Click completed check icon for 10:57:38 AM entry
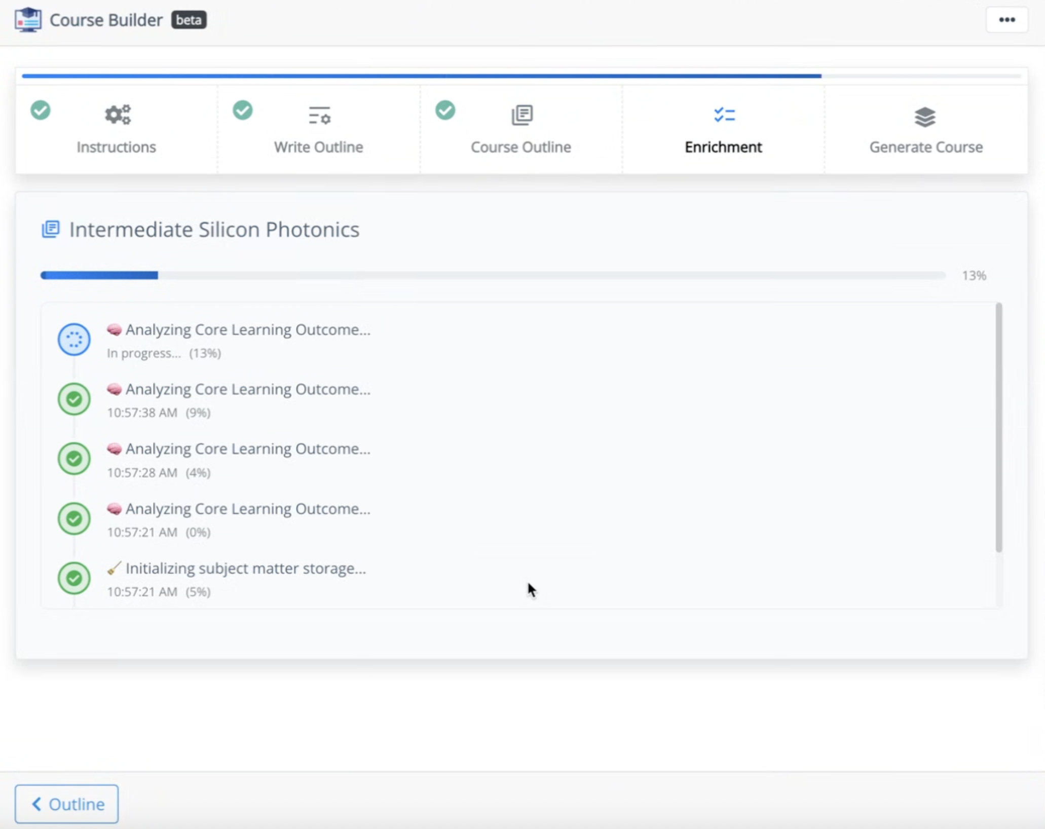The width and height of the screenshot is (1045, 829). [74, 399]
